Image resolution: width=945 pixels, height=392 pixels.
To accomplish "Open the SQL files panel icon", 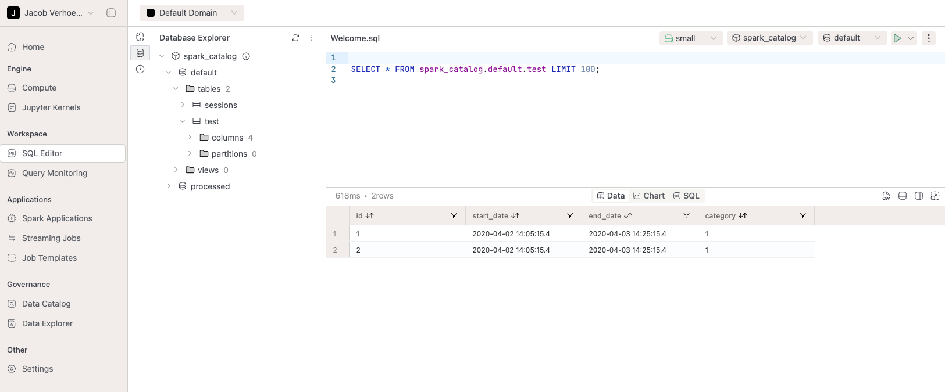I will coord(140,37).
